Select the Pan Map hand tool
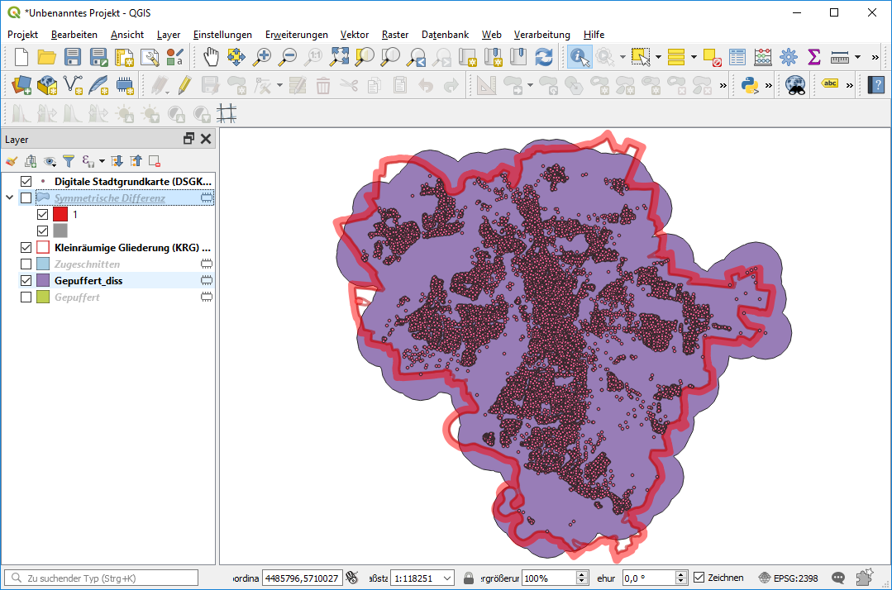The height and width of the screenshot is (590, 892). 212,57
